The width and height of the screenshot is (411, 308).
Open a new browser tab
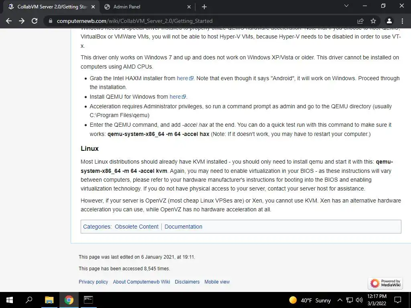[x=204, y=7]
